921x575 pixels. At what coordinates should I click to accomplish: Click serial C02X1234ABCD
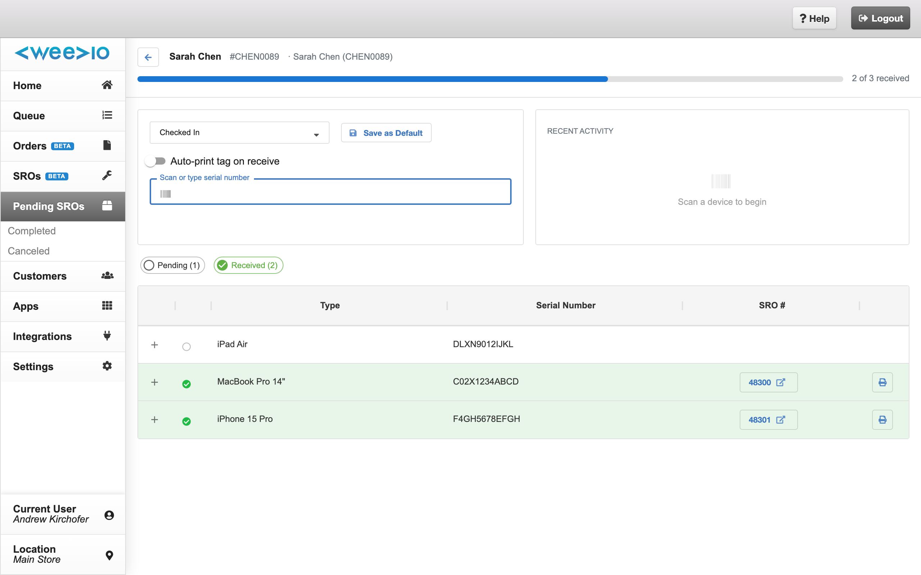click(x=485, y=381)
